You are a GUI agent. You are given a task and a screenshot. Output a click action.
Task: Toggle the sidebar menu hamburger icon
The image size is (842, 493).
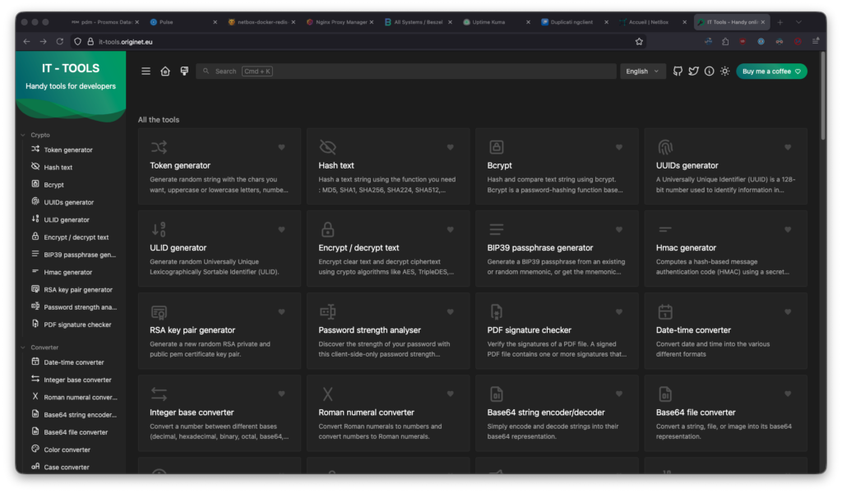point(146,71)
